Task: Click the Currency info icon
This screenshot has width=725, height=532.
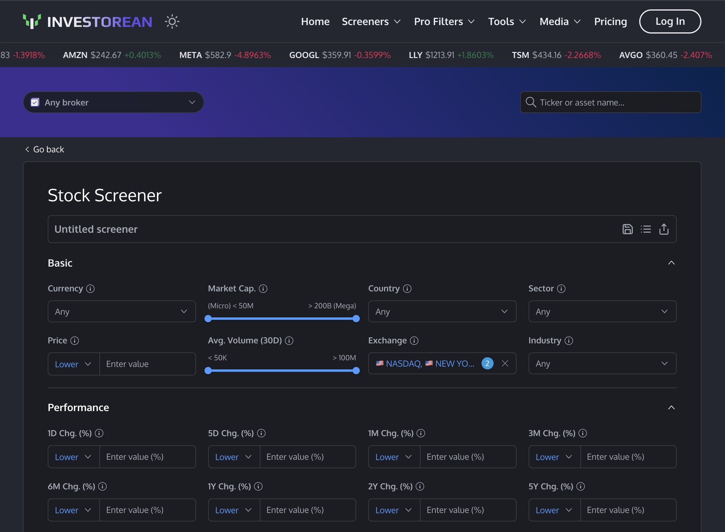Action: point(90,289)
